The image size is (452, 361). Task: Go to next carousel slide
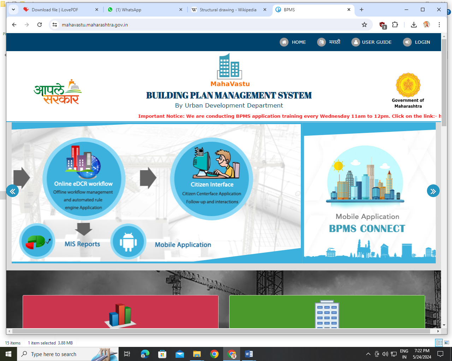[433, 191]
